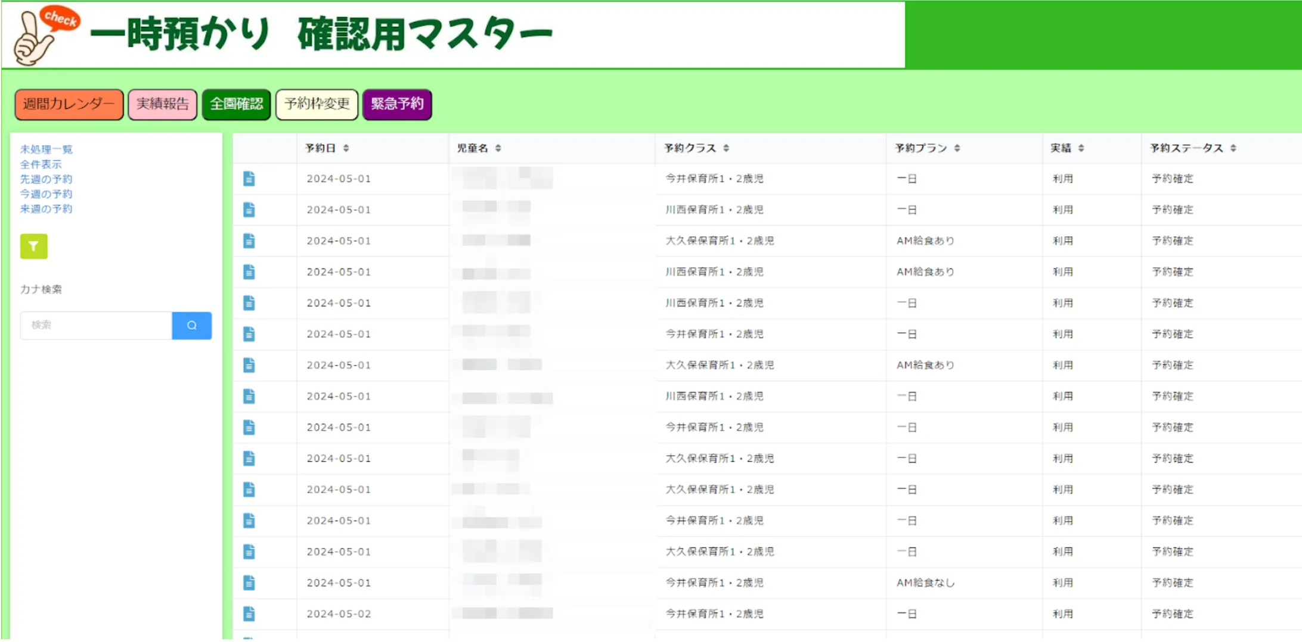Open document icon in second table row
This screenshot has height=642, width=1302.
249,210
